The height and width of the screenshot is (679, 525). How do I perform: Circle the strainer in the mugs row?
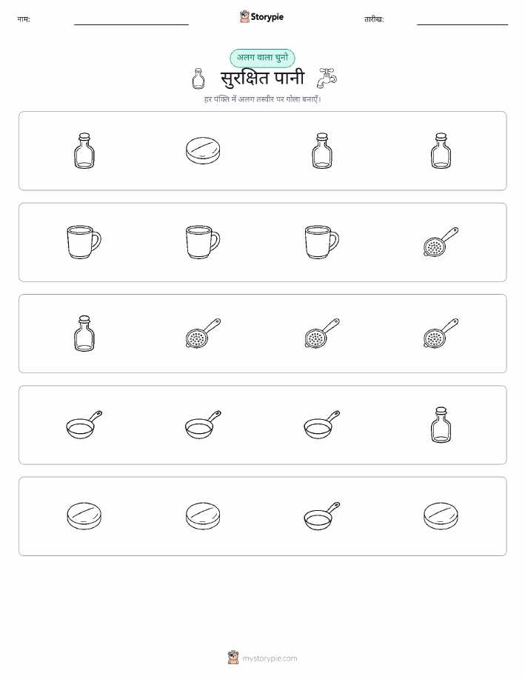(x=441, y=242)
